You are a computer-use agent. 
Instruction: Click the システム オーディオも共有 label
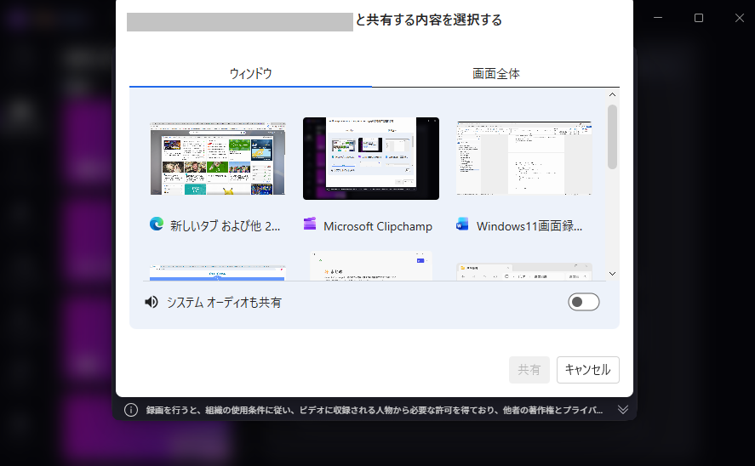click(x=224, y=303)
